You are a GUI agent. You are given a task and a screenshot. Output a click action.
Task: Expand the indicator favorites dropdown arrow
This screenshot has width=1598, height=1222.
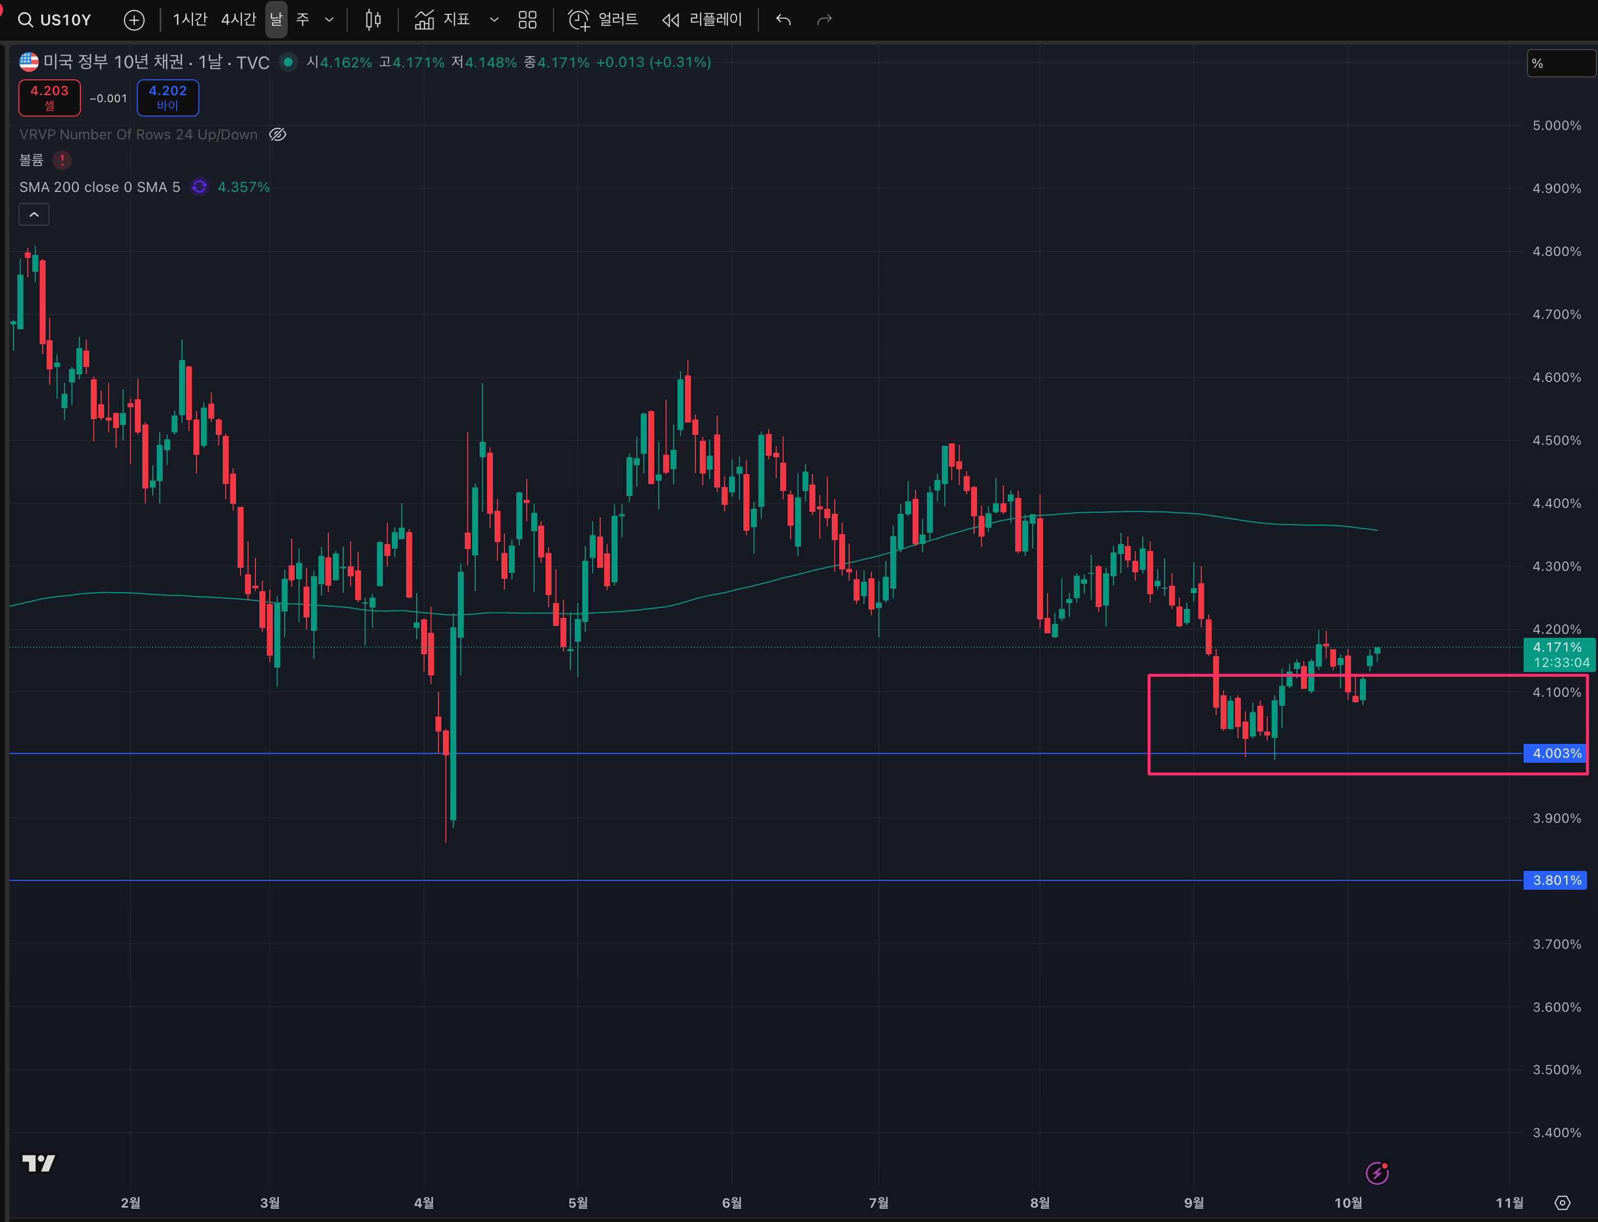(494, 20)
